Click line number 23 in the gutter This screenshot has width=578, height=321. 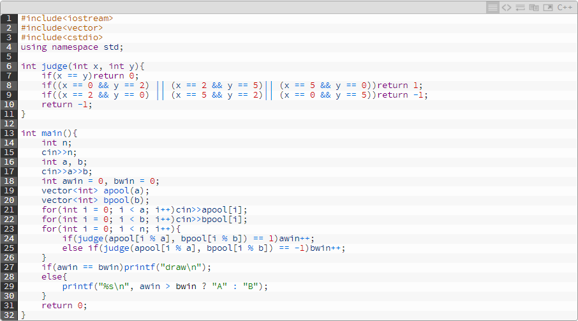click(9, 229)
